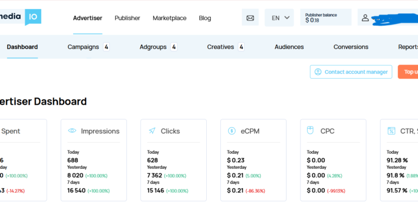Click the CPC card title
This screenshot has height=209, width=418.
pos(327,131)
